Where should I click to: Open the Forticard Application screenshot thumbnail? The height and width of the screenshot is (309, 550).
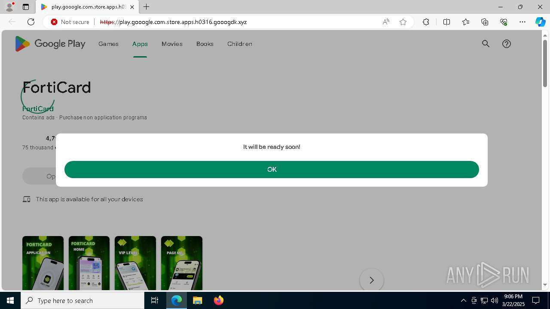(x=43, y=263)
